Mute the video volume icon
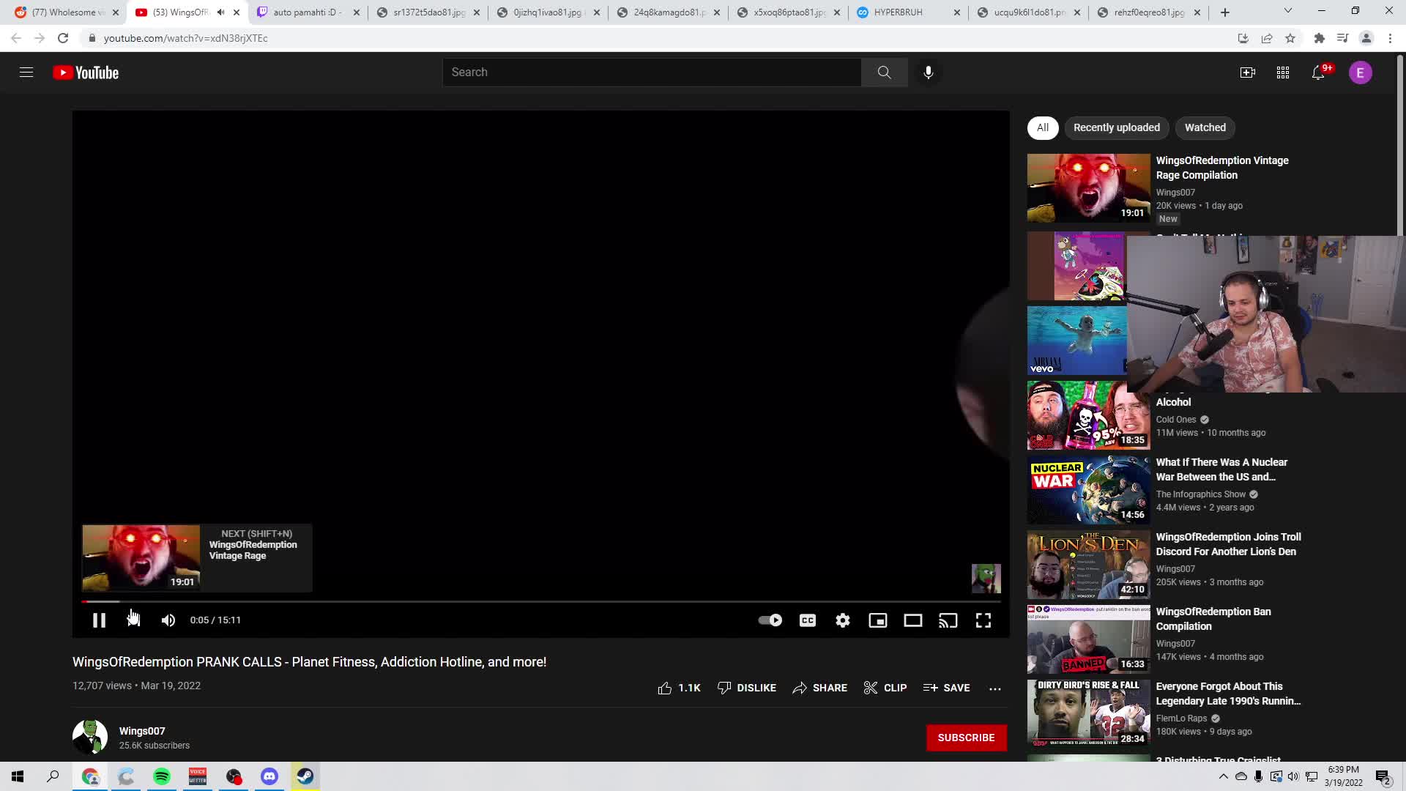 168,620
